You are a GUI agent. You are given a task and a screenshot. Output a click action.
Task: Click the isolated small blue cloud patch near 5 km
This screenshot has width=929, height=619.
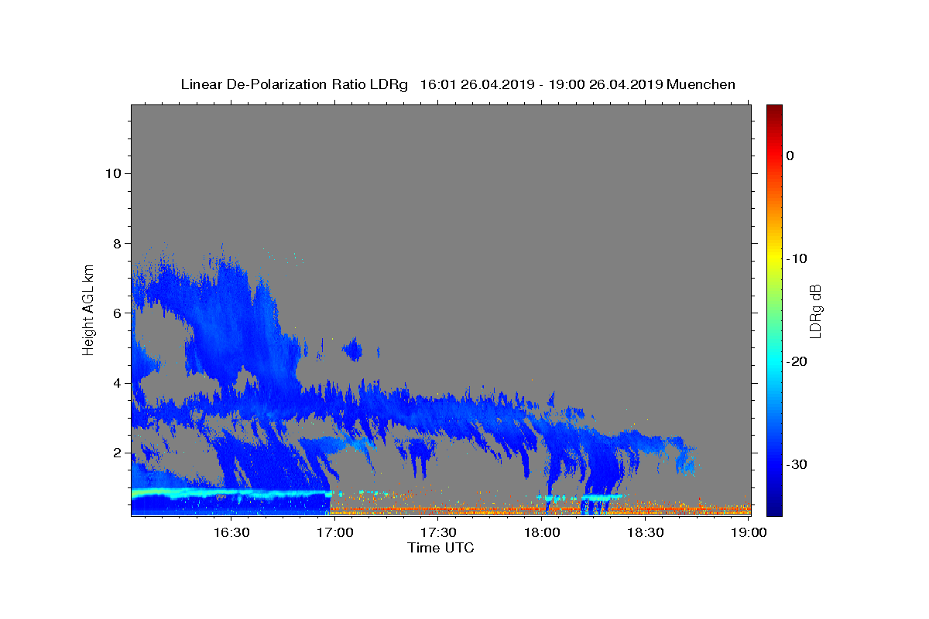click(x=352, y=350)
